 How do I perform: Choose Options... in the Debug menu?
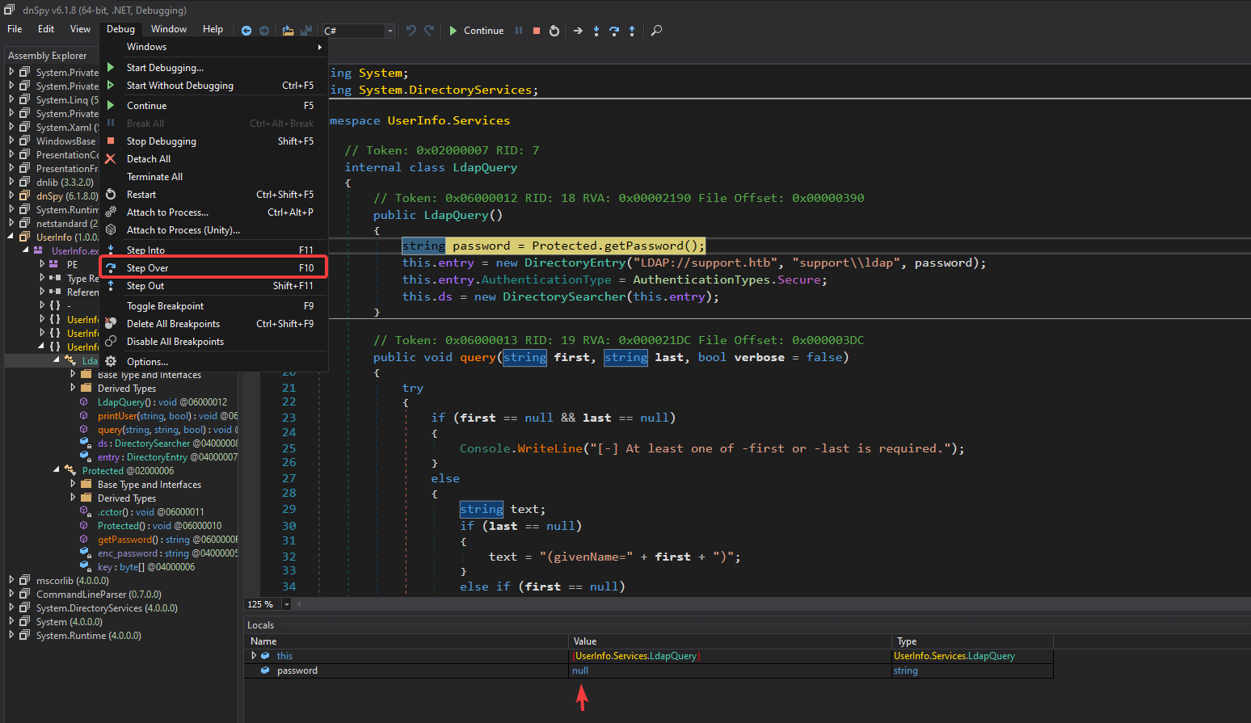(147, 362)
